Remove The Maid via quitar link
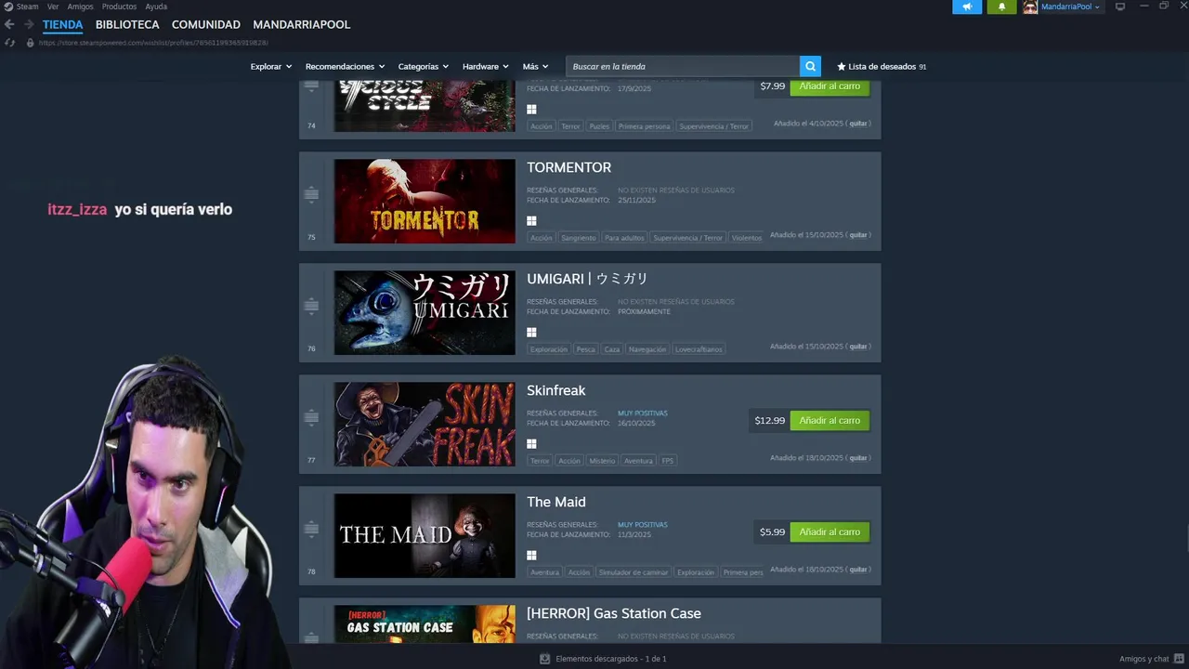The image size is (1189, 669). pos(858,570)
